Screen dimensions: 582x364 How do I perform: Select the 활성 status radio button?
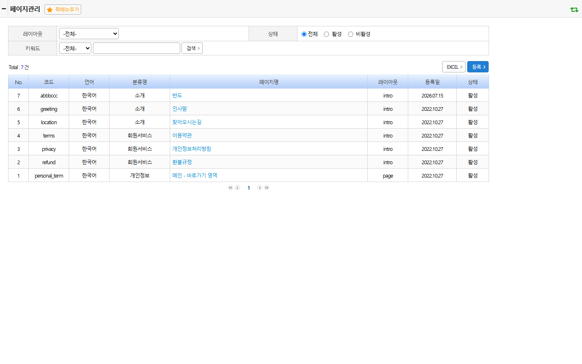tap(326, 34)
